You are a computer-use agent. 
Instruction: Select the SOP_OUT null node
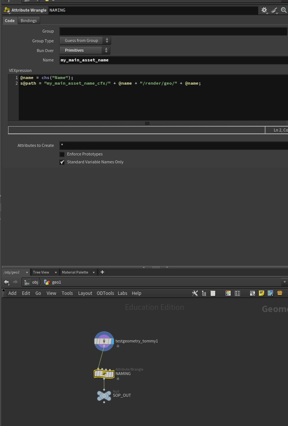click(104, 396)
